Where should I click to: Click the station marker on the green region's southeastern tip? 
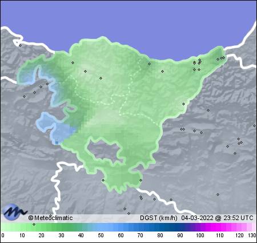point(140,180)
